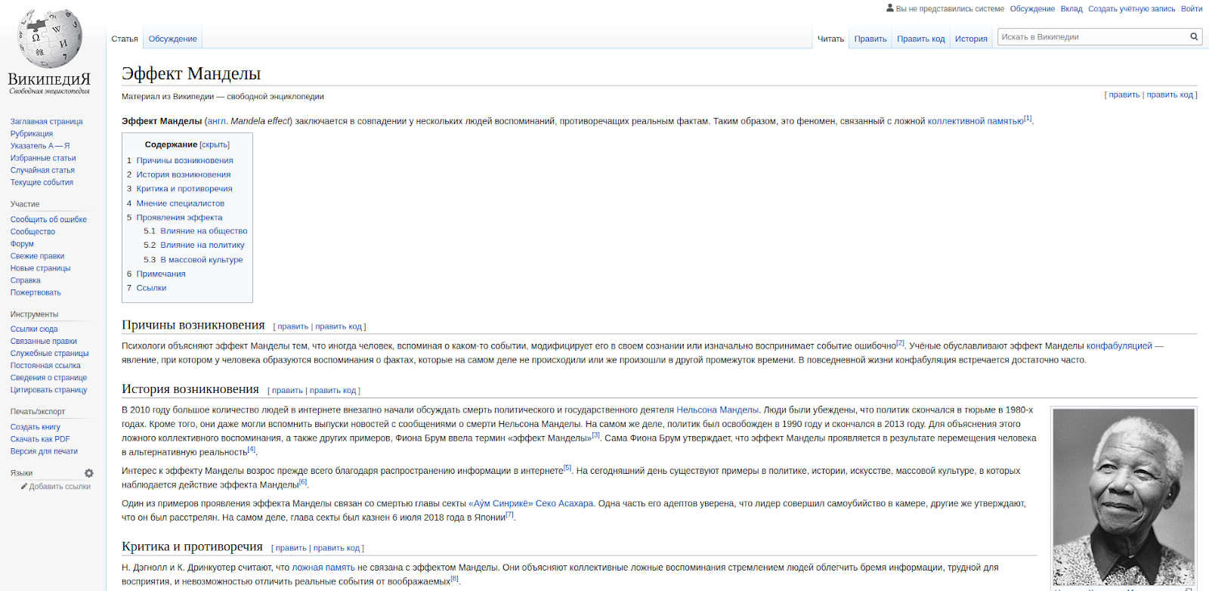Click the user icon beside not-logged-in text
This screenshot has width=1209, height=591.
point(890,8)
